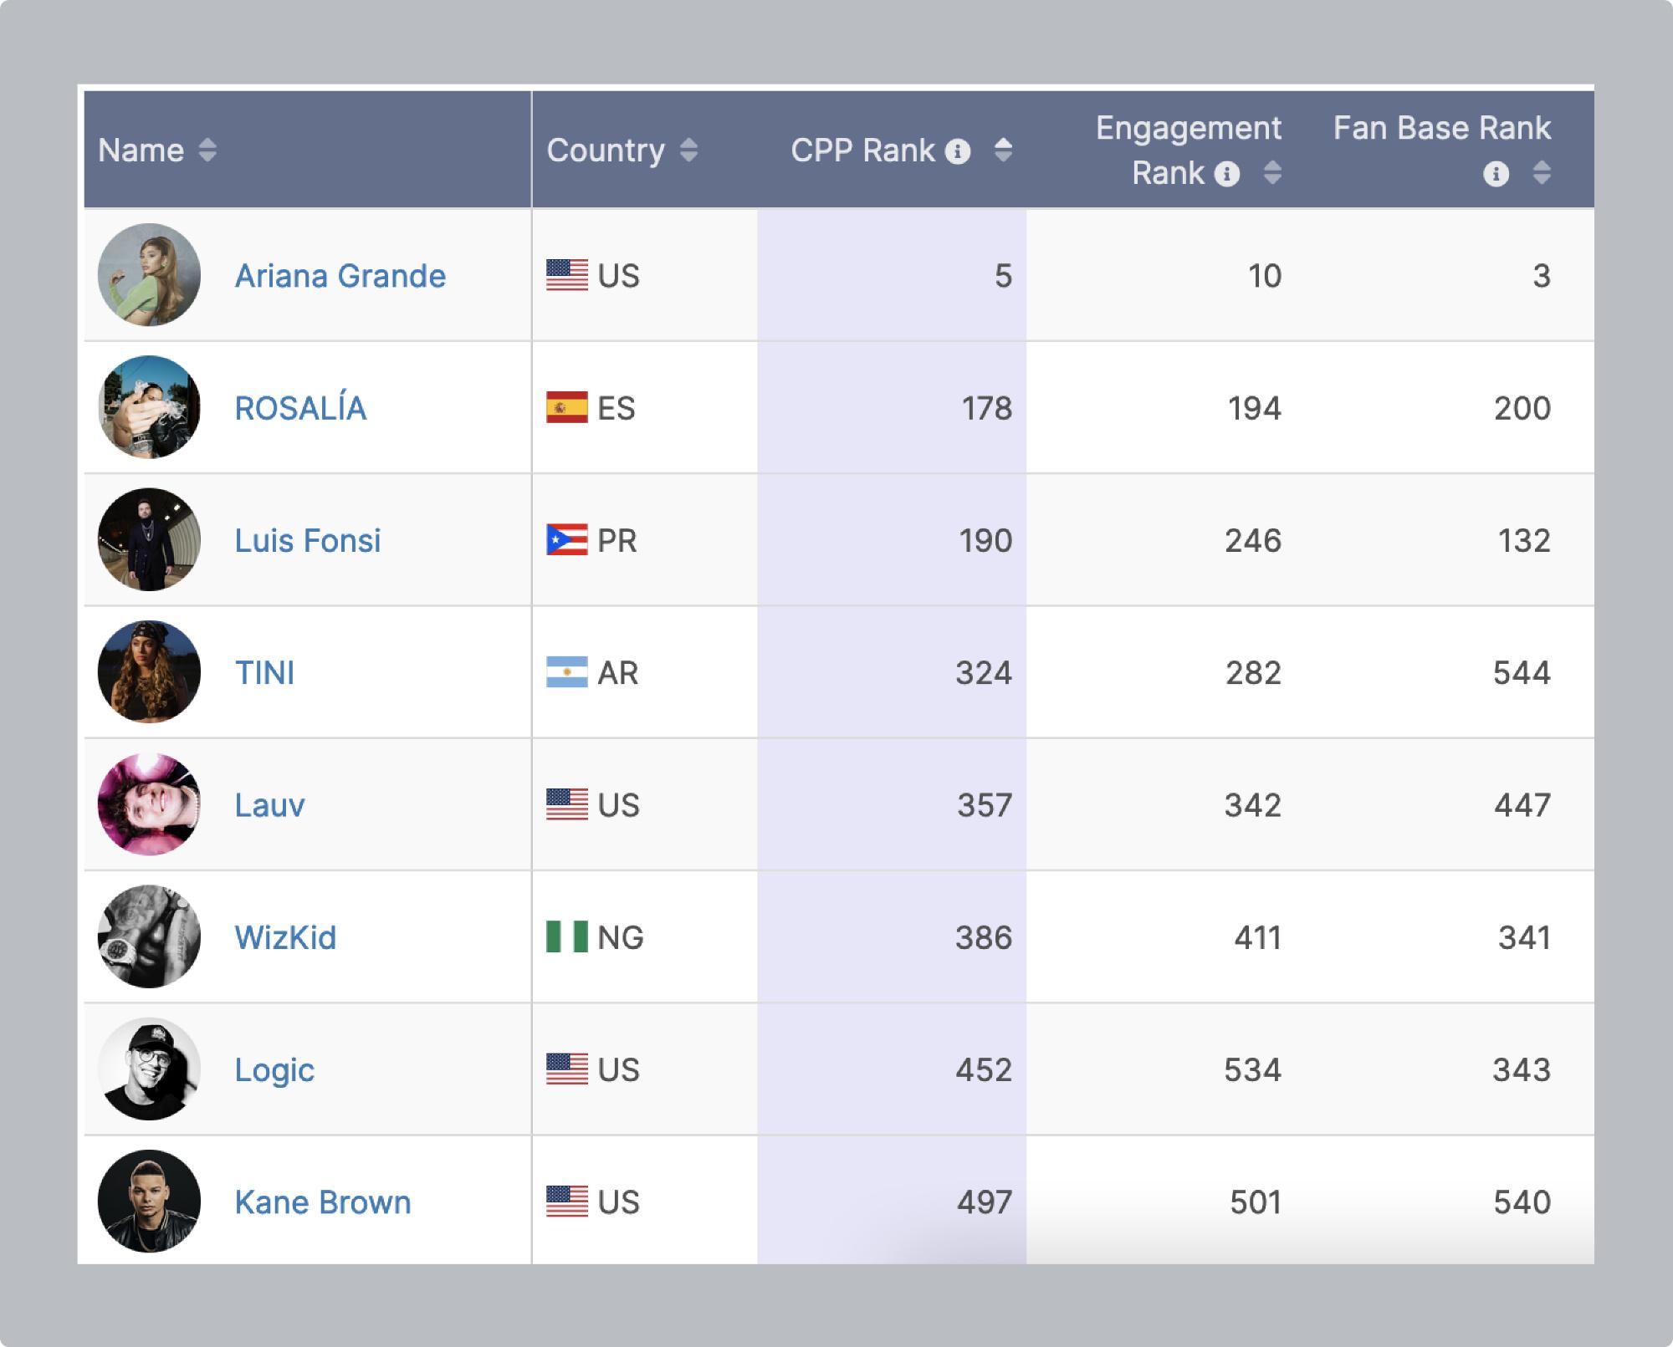The image size is (1673, 1347).
Task: Select CPP Rank value 190
Action: 985,541
